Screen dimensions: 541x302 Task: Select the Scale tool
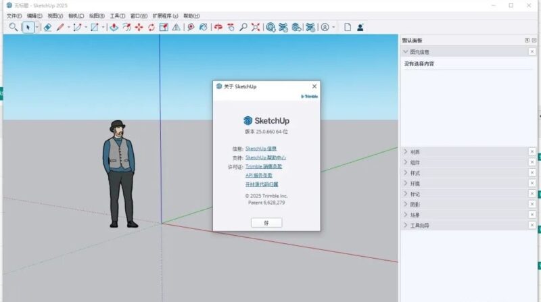[164, 27]
